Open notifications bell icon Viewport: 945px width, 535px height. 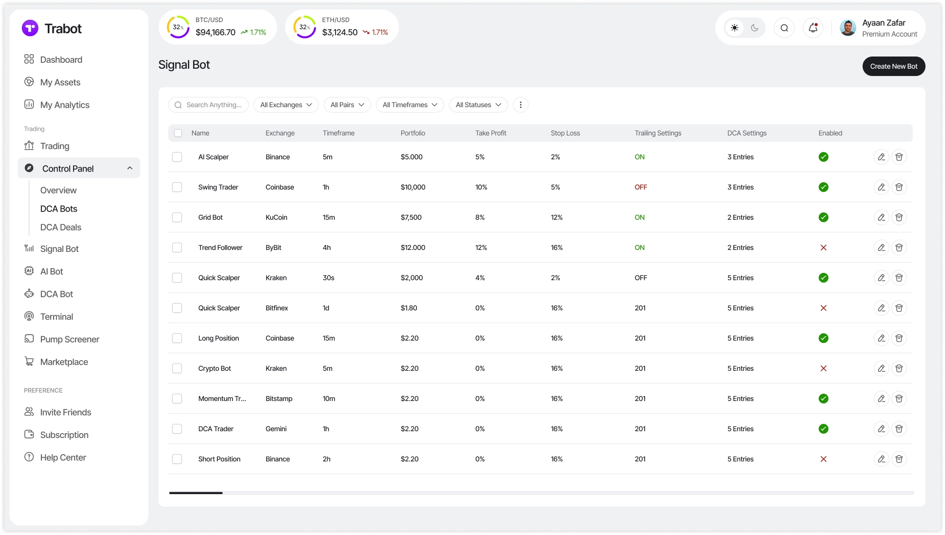[x=813, y=28]
